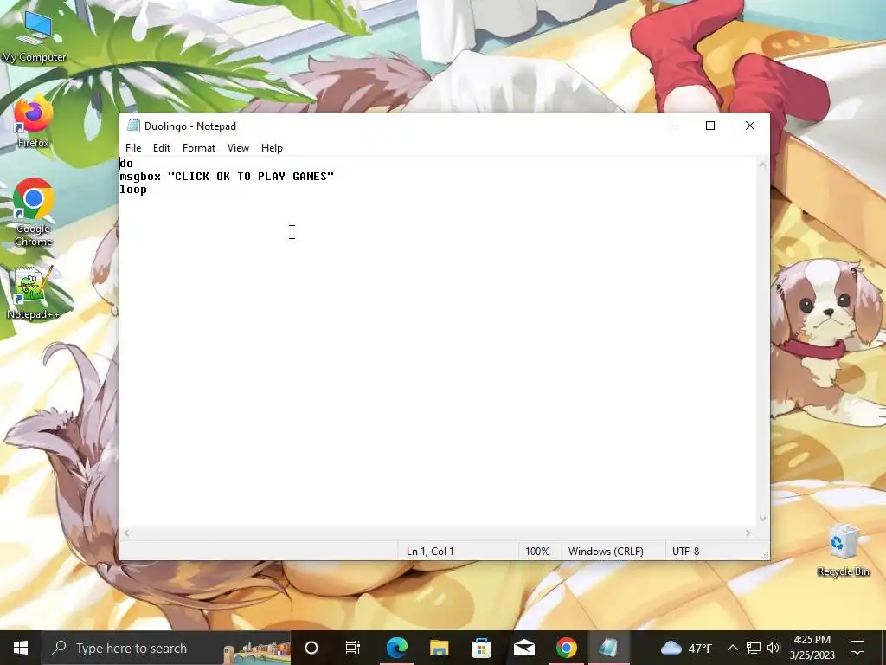Viewport: 886px width, 665px height.
Task: Click the Notepad taskbar button
Action: (608, 648)
